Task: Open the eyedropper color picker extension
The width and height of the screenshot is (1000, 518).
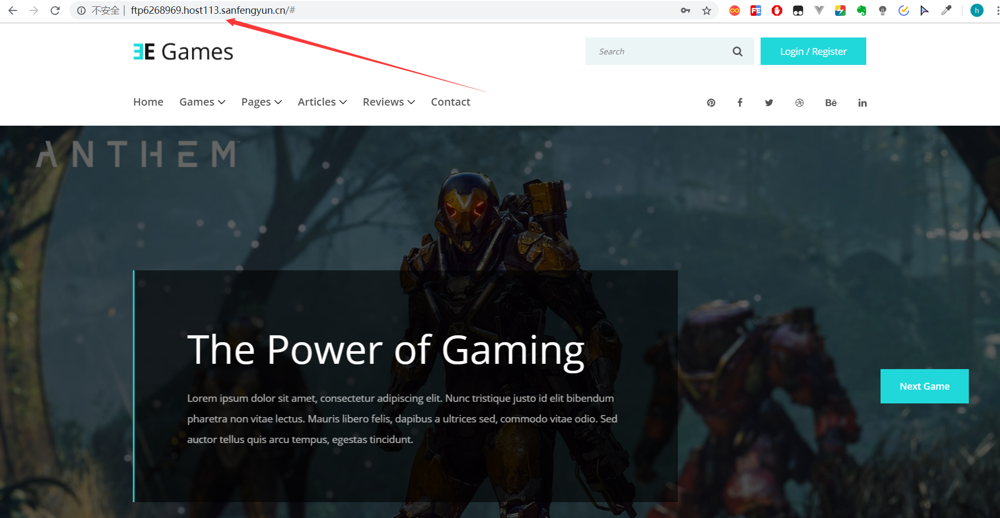Action: coord(946,11)
